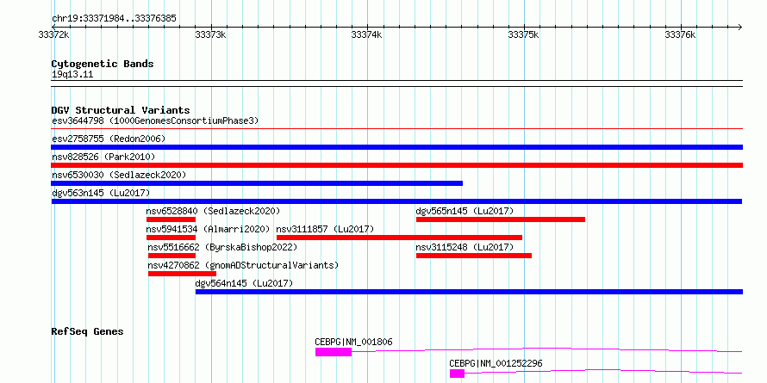Screen dimensions: 767x383
Task: Select the blue dgv563n145 variant bar
Action: coord(396,201)
